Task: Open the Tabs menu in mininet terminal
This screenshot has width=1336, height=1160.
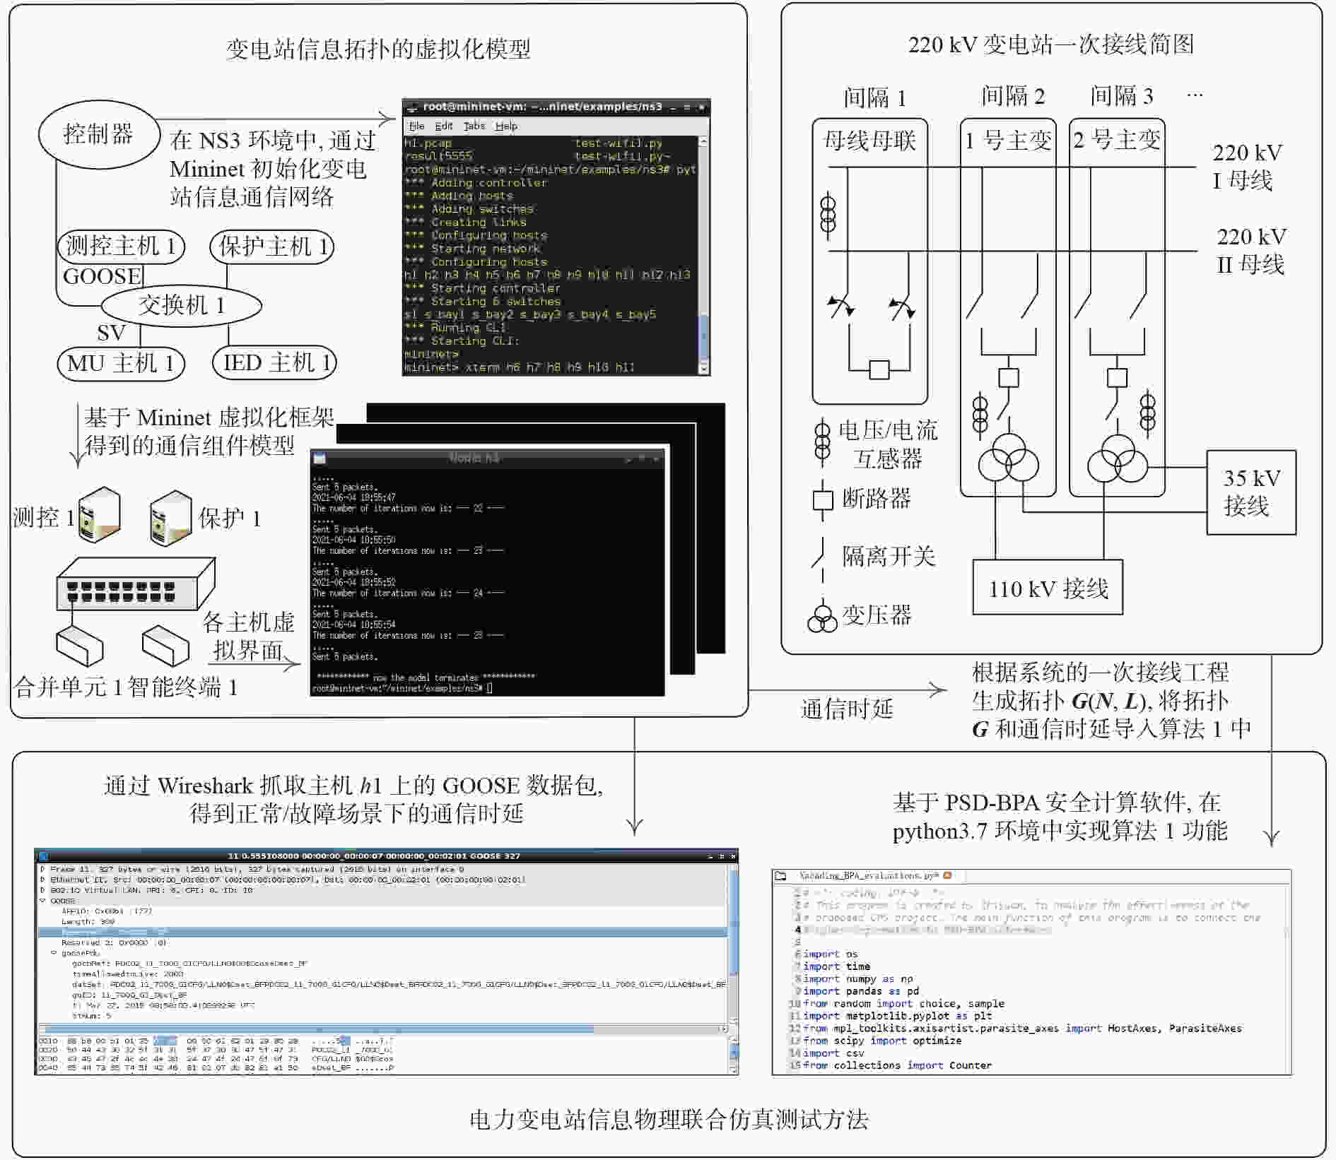Action: [474, 126]
